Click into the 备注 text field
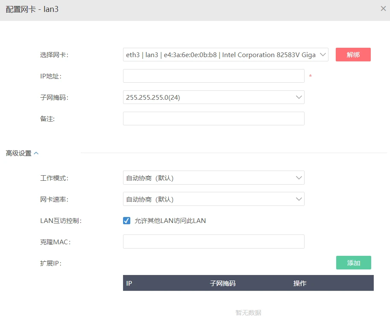Screen dimensions: 390x327 coord(214,119)
